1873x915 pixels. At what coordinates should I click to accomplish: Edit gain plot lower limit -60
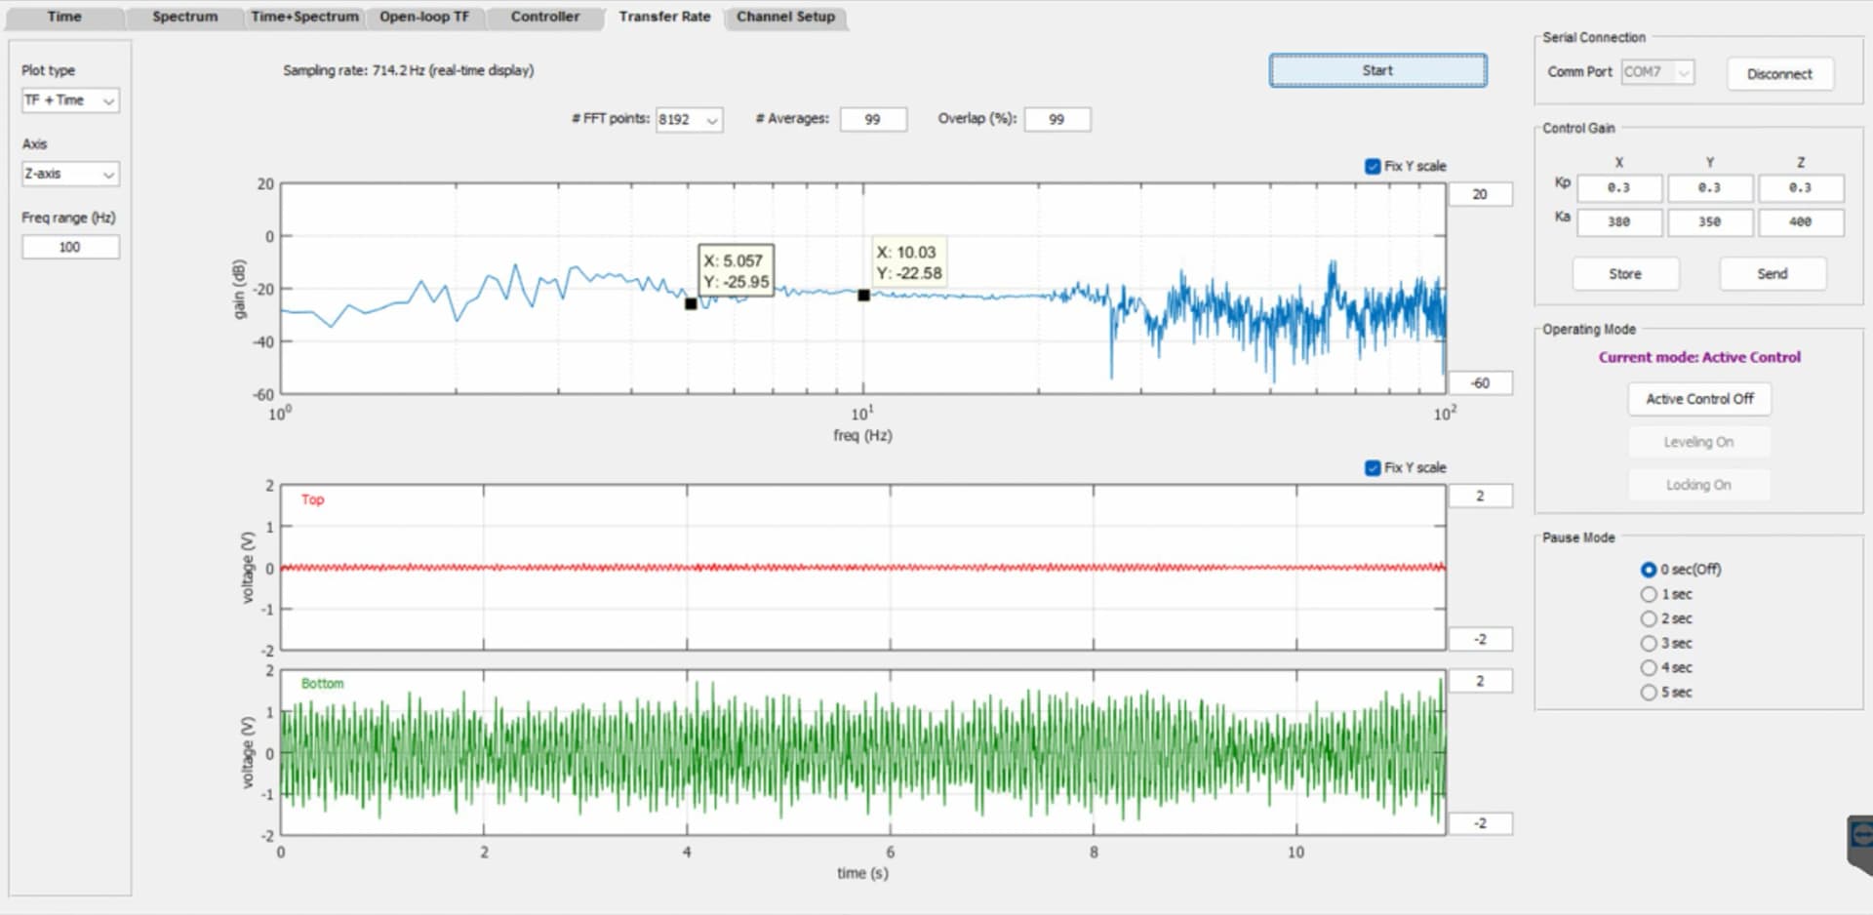(1480, 383)
